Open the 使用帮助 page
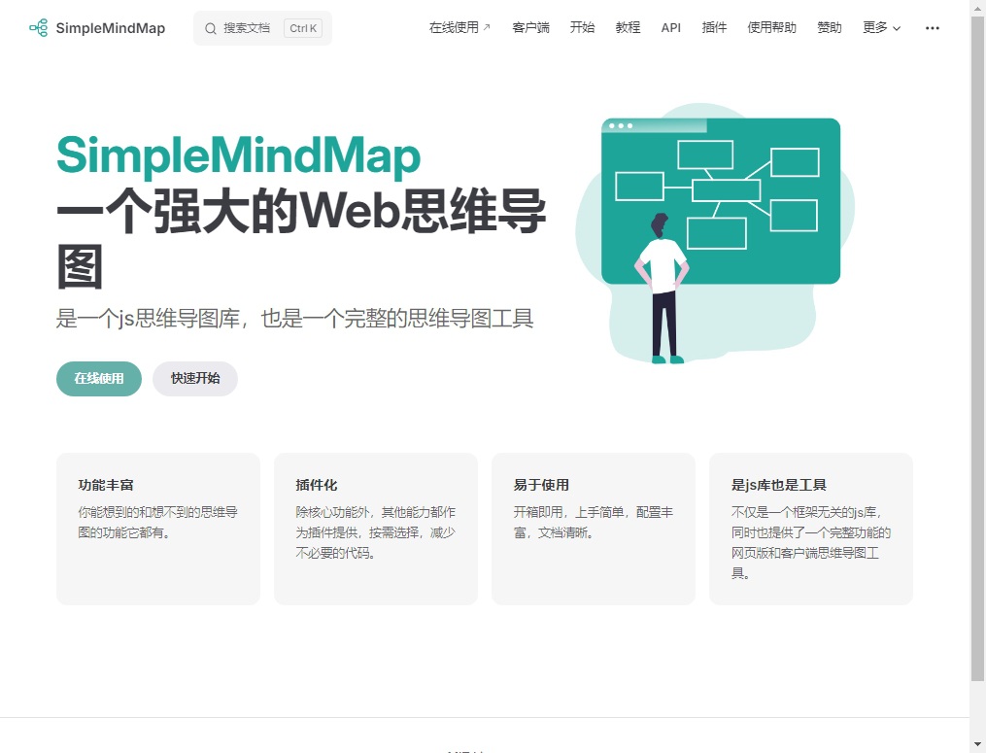The image size is (986, 753). pos(771,28)
